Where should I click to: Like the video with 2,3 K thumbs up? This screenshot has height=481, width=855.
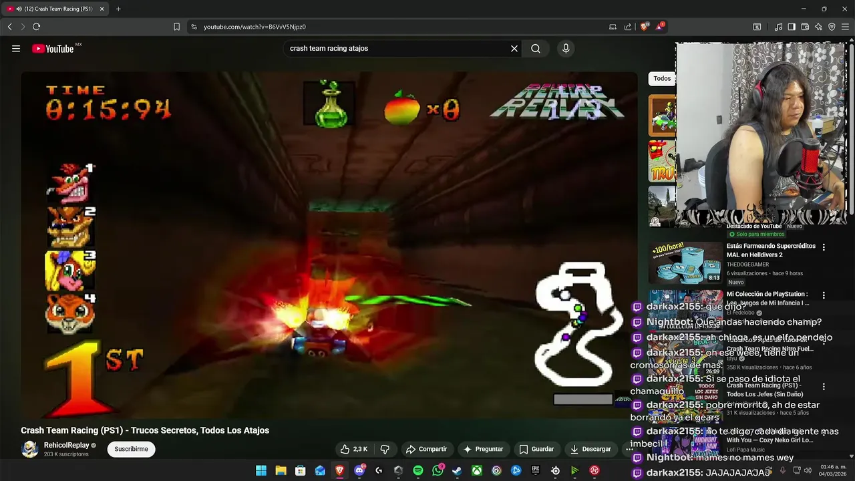354,449
